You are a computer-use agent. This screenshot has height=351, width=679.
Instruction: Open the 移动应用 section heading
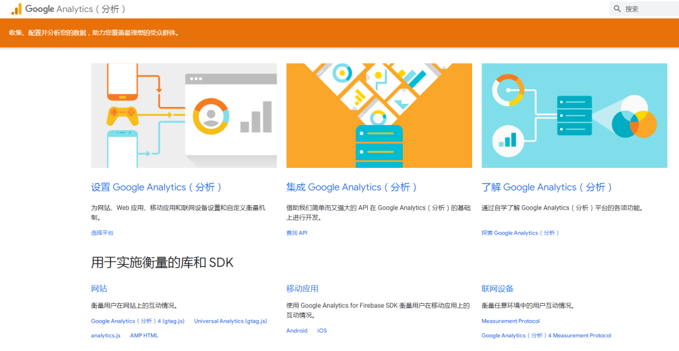[302, 289]
